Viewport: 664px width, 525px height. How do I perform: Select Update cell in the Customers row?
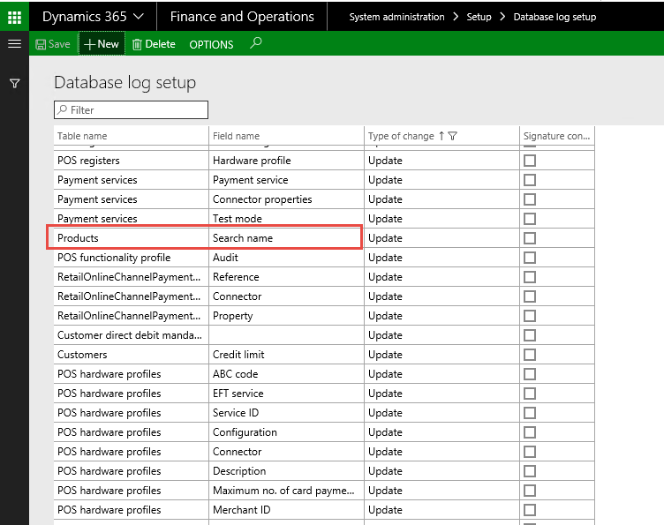coord(441,355)
